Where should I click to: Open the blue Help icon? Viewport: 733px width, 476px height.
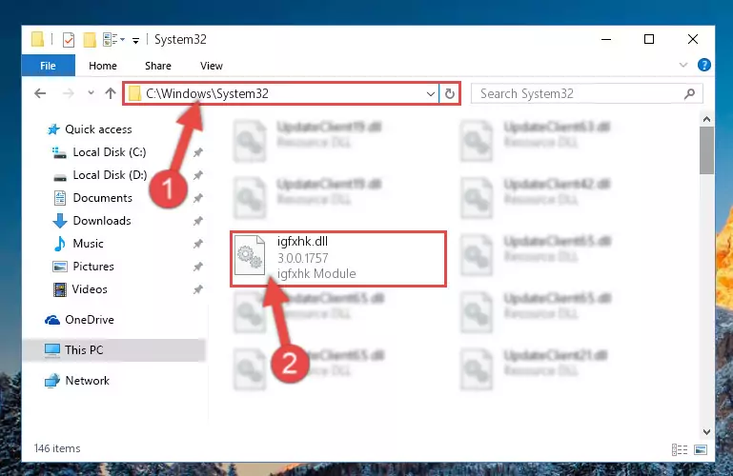(703, 65)
